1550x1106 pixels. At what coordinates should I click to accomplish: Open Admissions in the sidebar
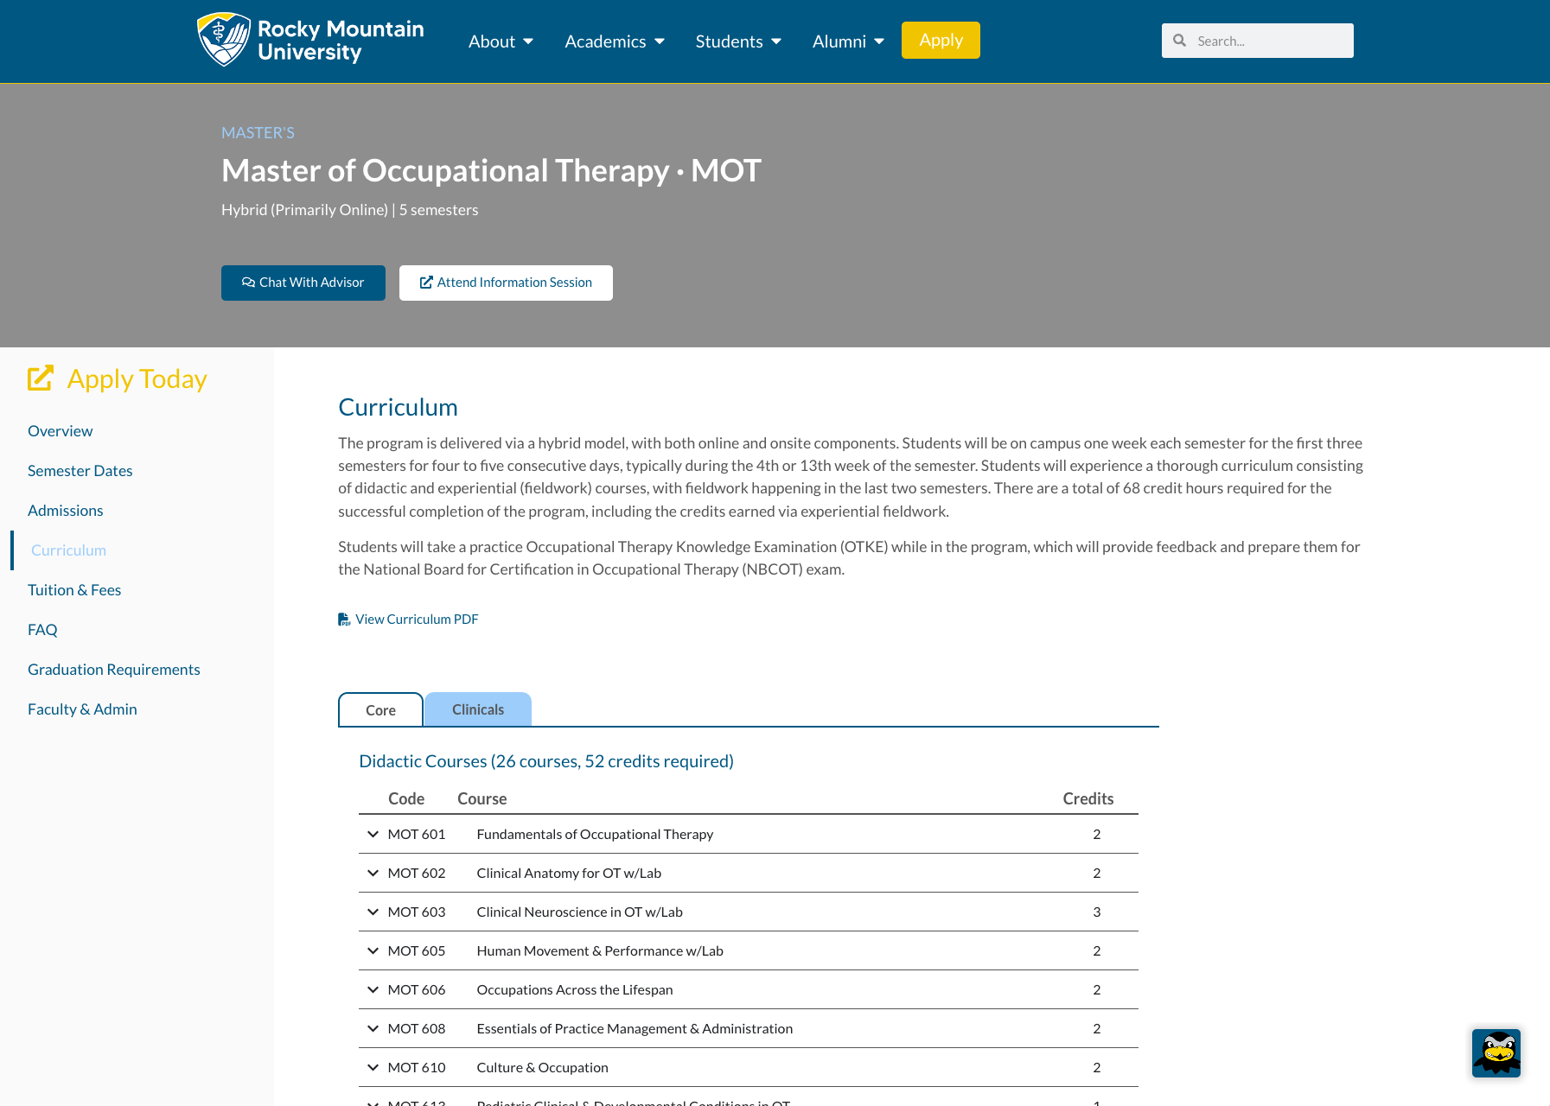pyautogui.click(x=65, y=511)
